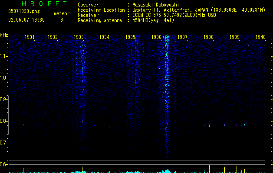
Task: Click the 0.6 kHz axis label
Action: [3, 164]
